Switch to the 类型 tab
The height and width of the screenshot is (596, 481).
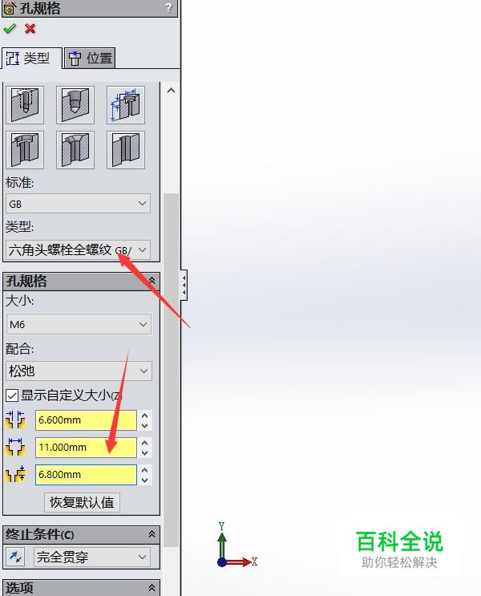(x=31, y=58)
